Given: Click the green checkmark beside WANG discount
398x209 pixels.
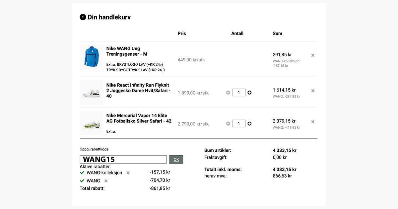Looking at the screenshot, I should click(x=82, y=181).
